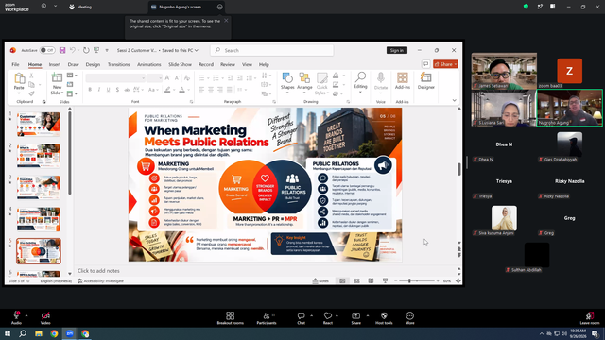Viewport: 605px width, 340px height.
Task: Toggle Bold formatting
Action: coord(90,90)
